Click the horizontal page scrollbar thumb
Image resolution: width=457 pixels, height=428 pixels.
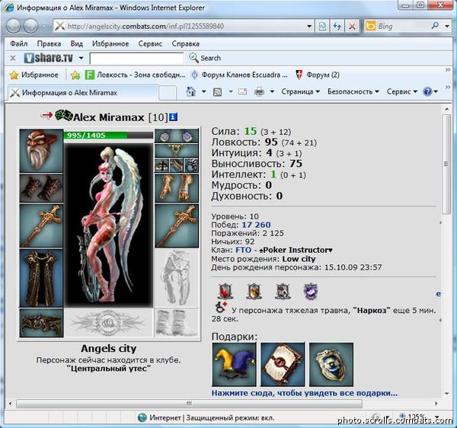189,404
